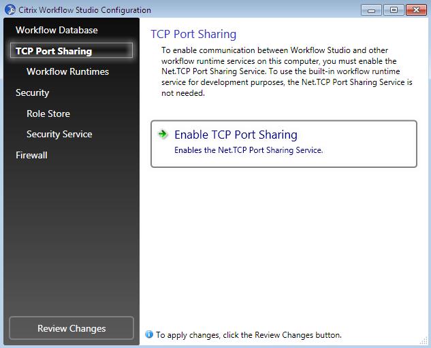Image resolution: width=431 pixels, height=348 pixels.
Task: Select TCP Port Sharing in sidebar
Action: 71,50
